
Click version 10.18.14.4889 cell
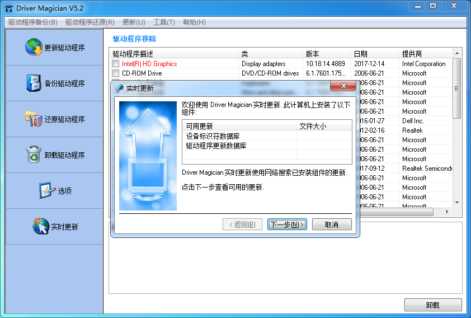(326, 64)
